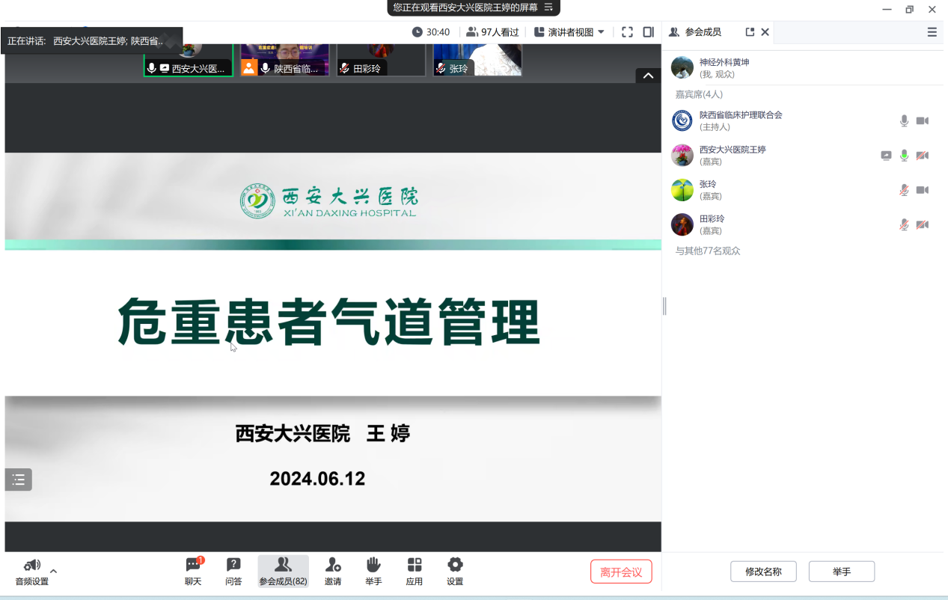Click avatar of 陕西省临床护理联合会
The width and height of the screenshot is (948, 600).
pyautogui.click(x=682, y=120)
